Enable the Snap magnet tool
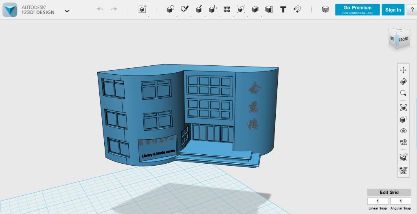Viewport: 417px width, 214px height. pos(297,9)
